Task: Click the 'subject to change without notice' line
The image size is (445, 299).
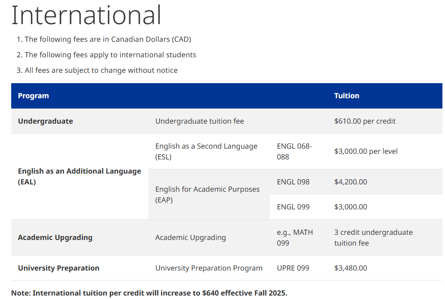Action: pos(101,70)
